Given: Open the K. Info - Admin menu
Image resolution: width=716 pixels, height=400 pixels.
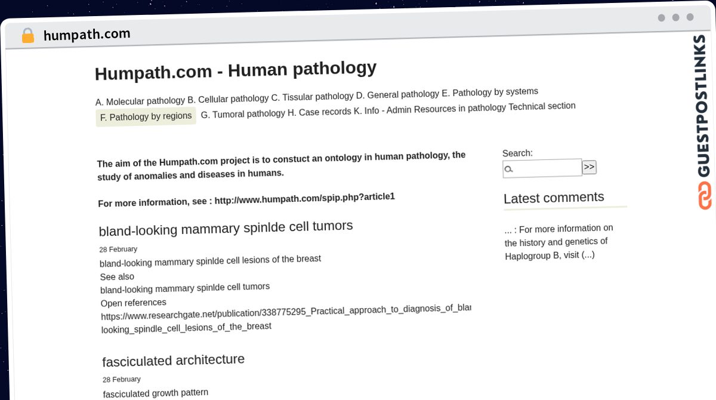Looking at the screenshot, I should coord(382,110).
